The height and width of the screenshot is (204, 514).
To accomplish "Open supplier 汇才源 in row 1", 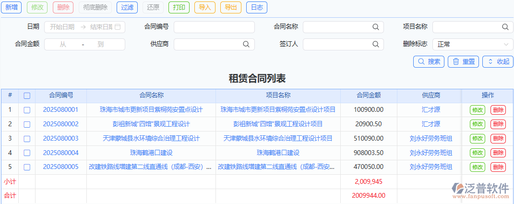I will [x=431, y=110].
